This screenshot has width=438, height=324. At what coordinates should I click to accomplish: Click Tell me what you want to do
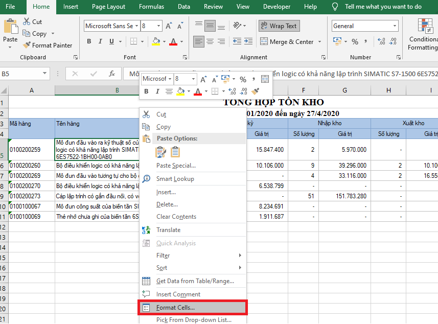(x=383, y=7)
